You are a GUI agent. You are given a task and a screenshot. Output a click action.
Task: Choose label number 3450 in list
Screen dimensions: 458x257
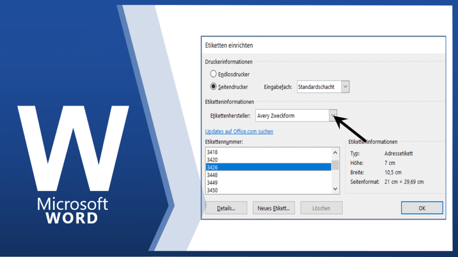point(268,190)
